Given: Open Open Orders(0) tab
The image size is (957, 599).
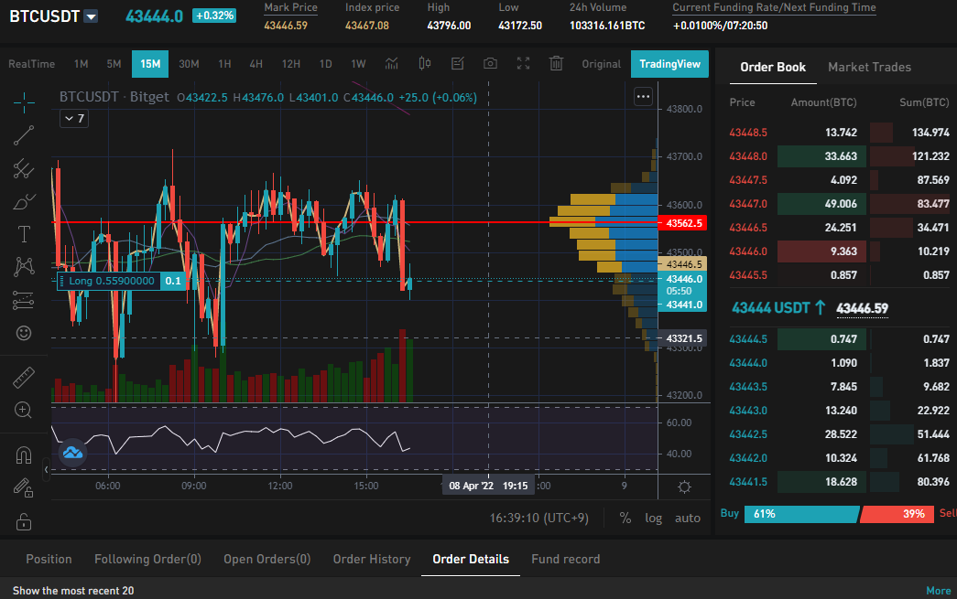Looking at the screenshot, I should point(266,559).
